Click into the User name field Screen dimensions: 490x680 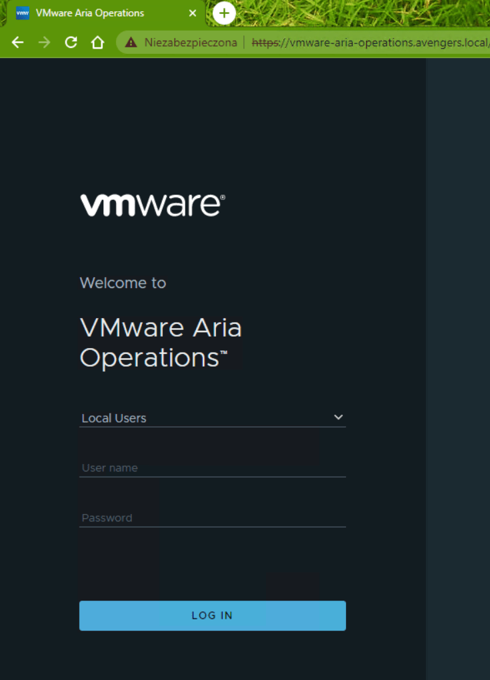click(x=212, y=468)
